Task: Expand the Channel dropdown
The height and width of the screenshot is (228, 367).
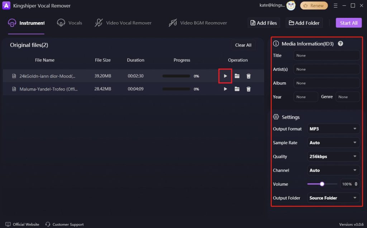Action: point(333,170)
